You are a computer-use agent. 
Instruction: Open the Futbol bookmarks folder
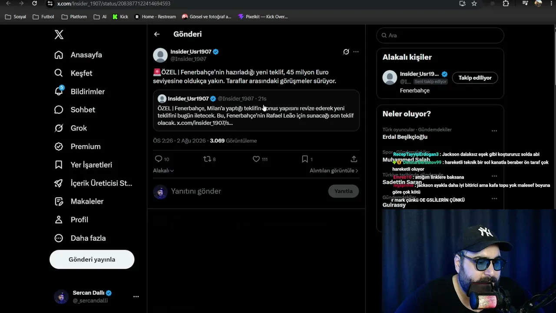point(43,17)
